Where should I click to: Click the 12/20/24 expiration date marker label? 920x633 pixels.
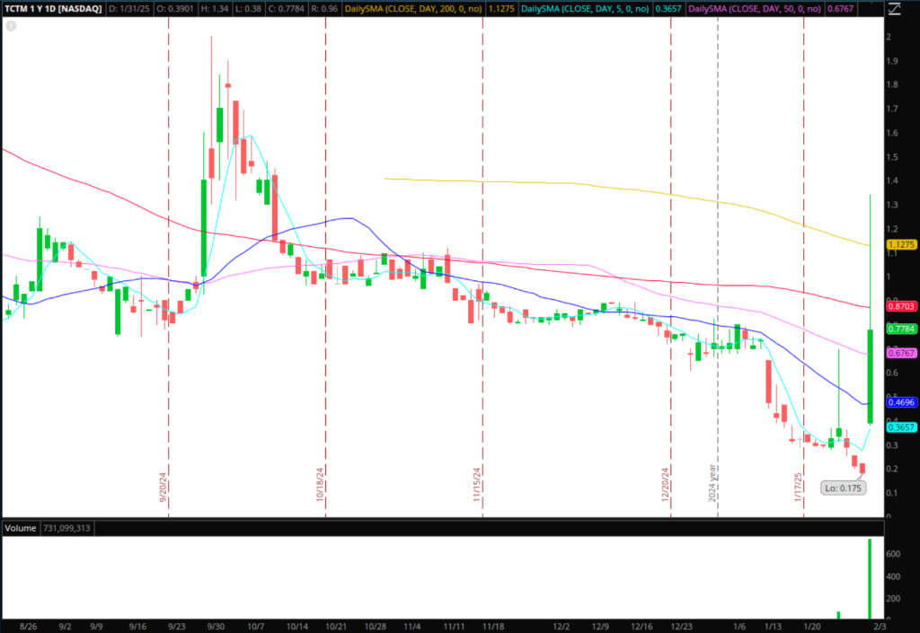pos(666,484)
